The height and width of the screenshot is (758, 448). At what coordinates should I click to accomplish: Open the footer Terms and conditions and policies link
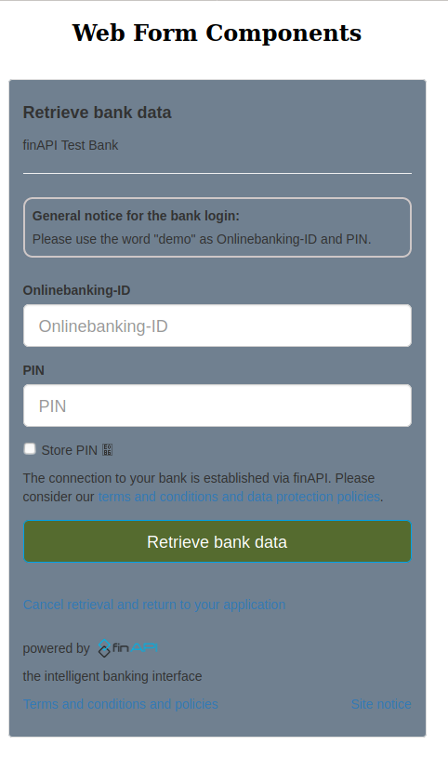tap(120, 704)
